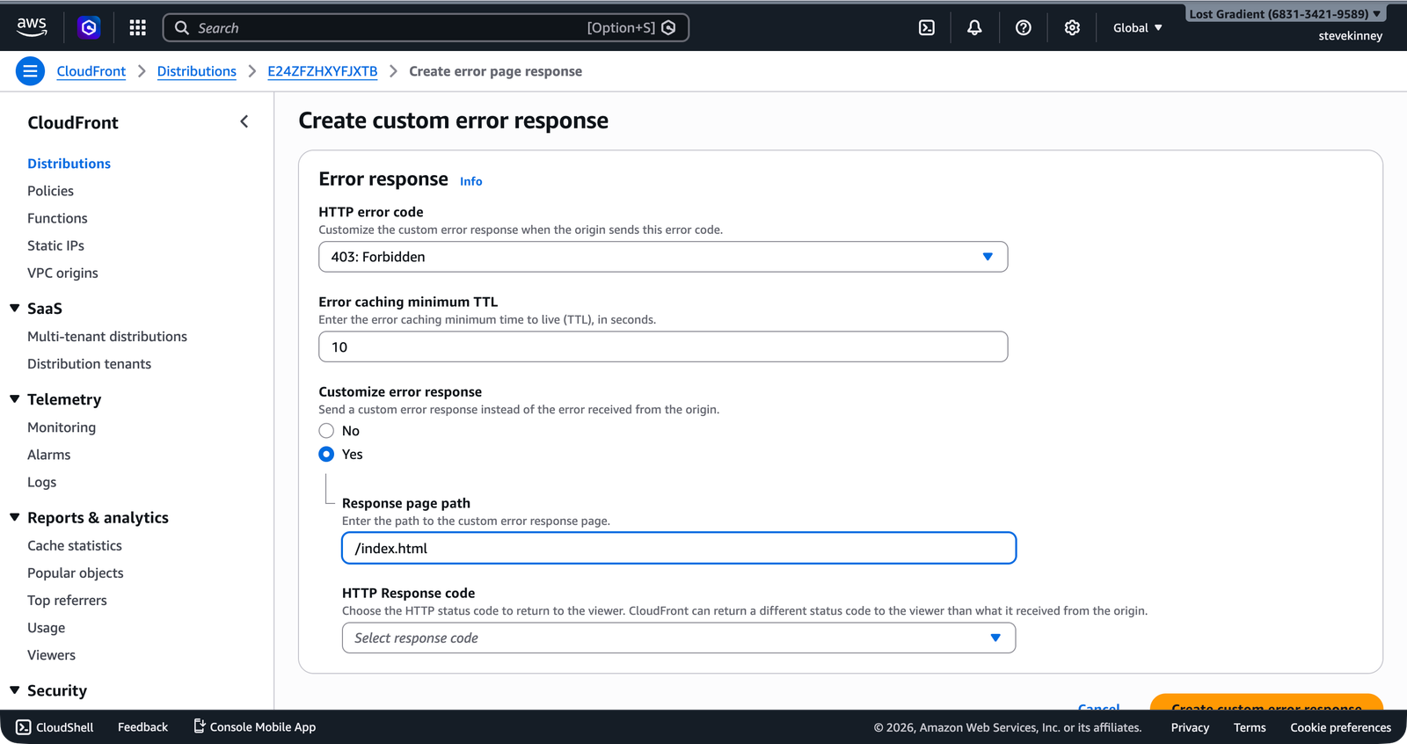Open Cookie preferences
Image resolution: width=1407 pixels, height=744 pixels.
pos(1341,727)
